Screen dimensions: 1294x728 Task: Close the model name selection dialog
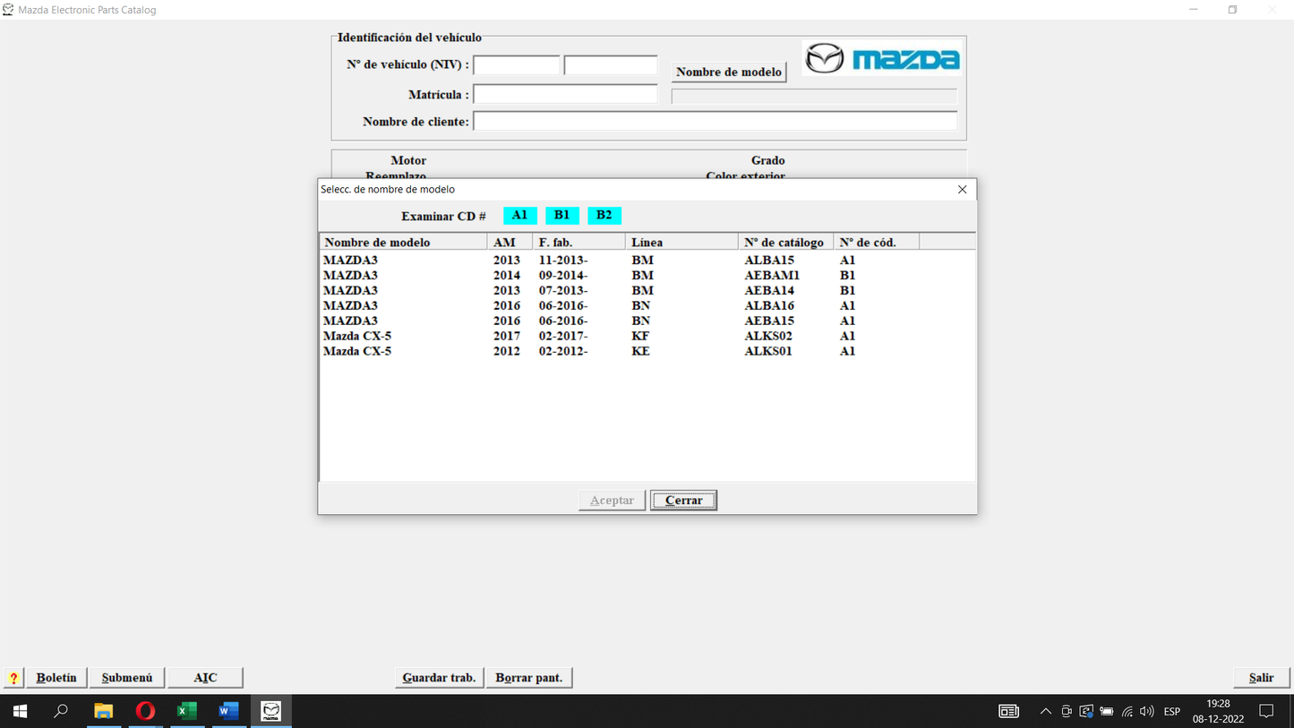click(x=962, y=189)
